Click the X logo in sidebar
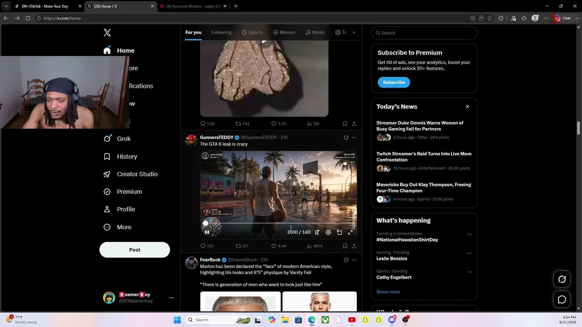Screen dimensions: 582x327 (x=107, y=33)
